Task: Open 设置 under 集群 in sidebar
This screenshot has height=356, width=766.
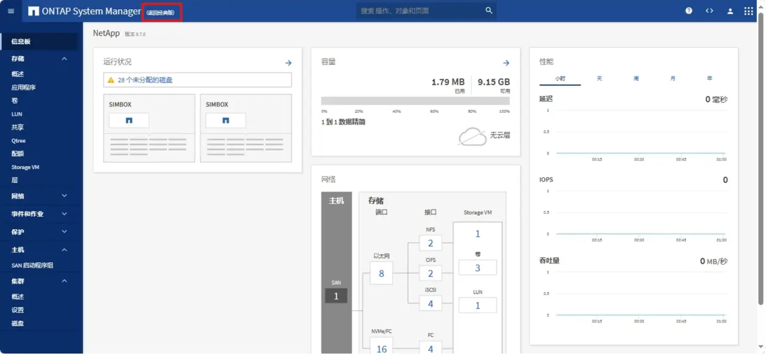Action: pyautogui.click(x=18, y=310)
